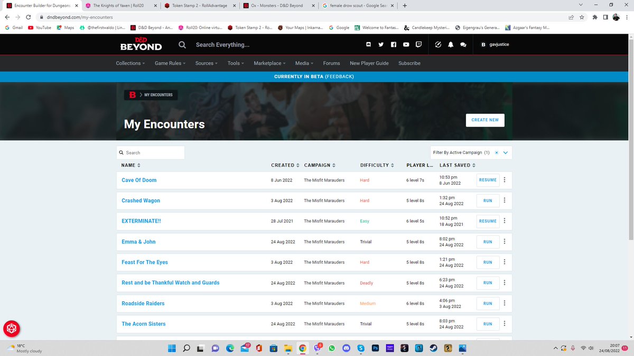Open the Facebook icon in the site header

(x=393, y=45)
